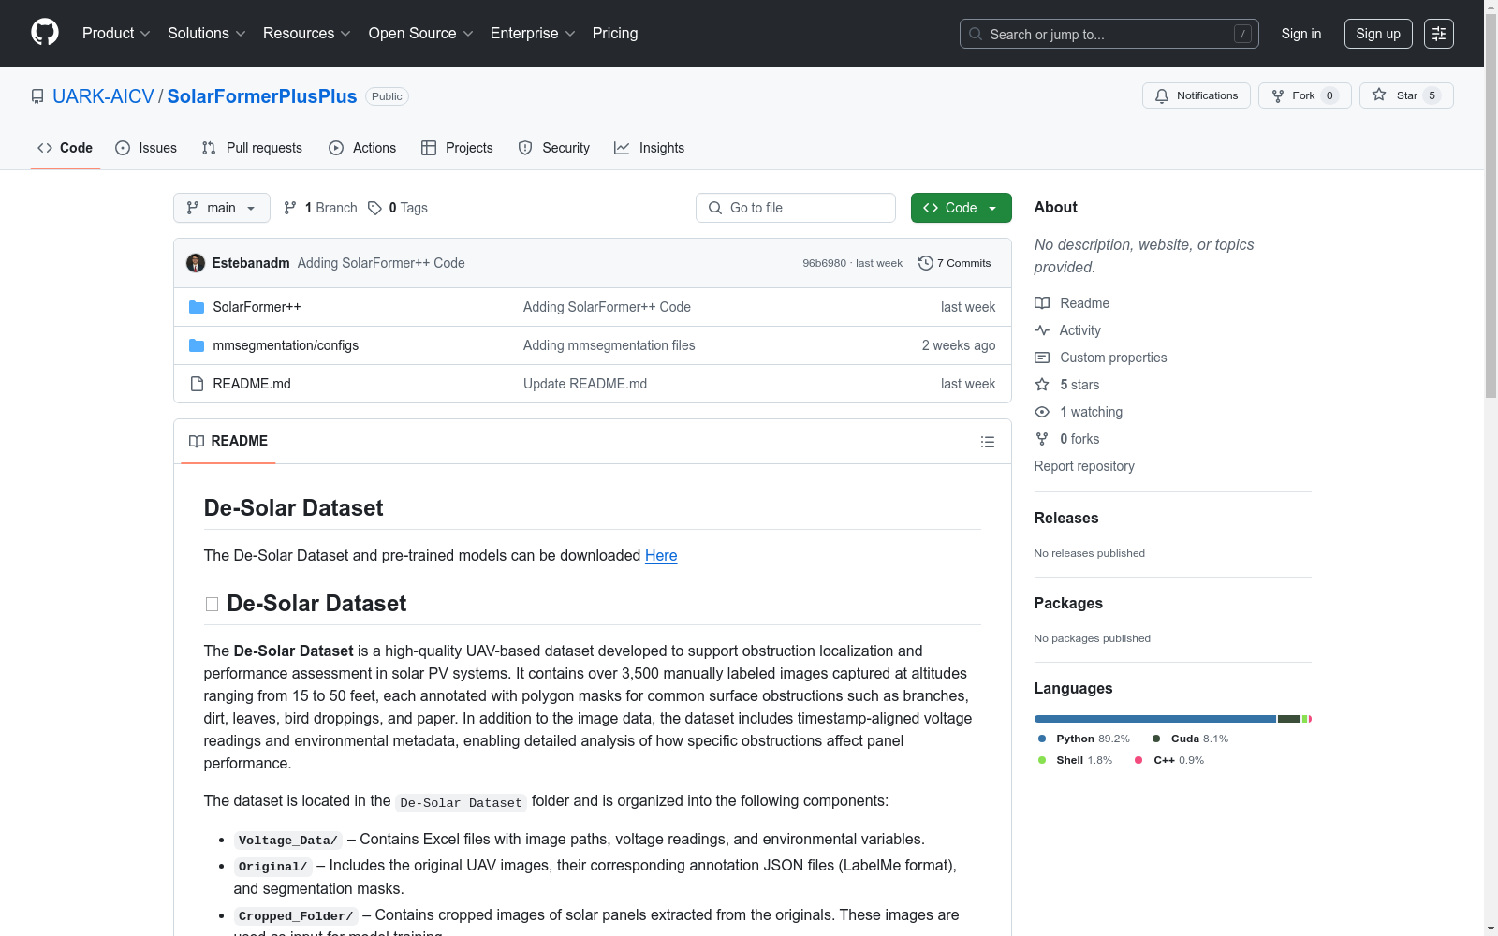Expand the Resources menu
Image resolution: width=1498 pixels, height=936 pixels.
(307, 33)
